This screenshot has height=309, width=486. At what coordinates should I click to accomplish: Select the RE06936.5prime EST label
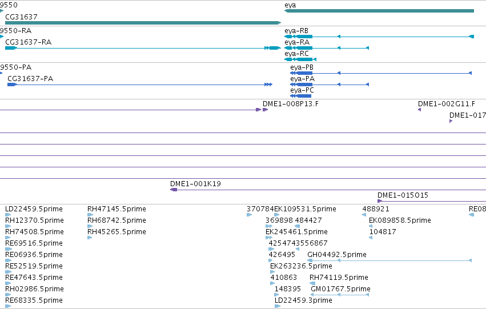click(x=34, y=255)
